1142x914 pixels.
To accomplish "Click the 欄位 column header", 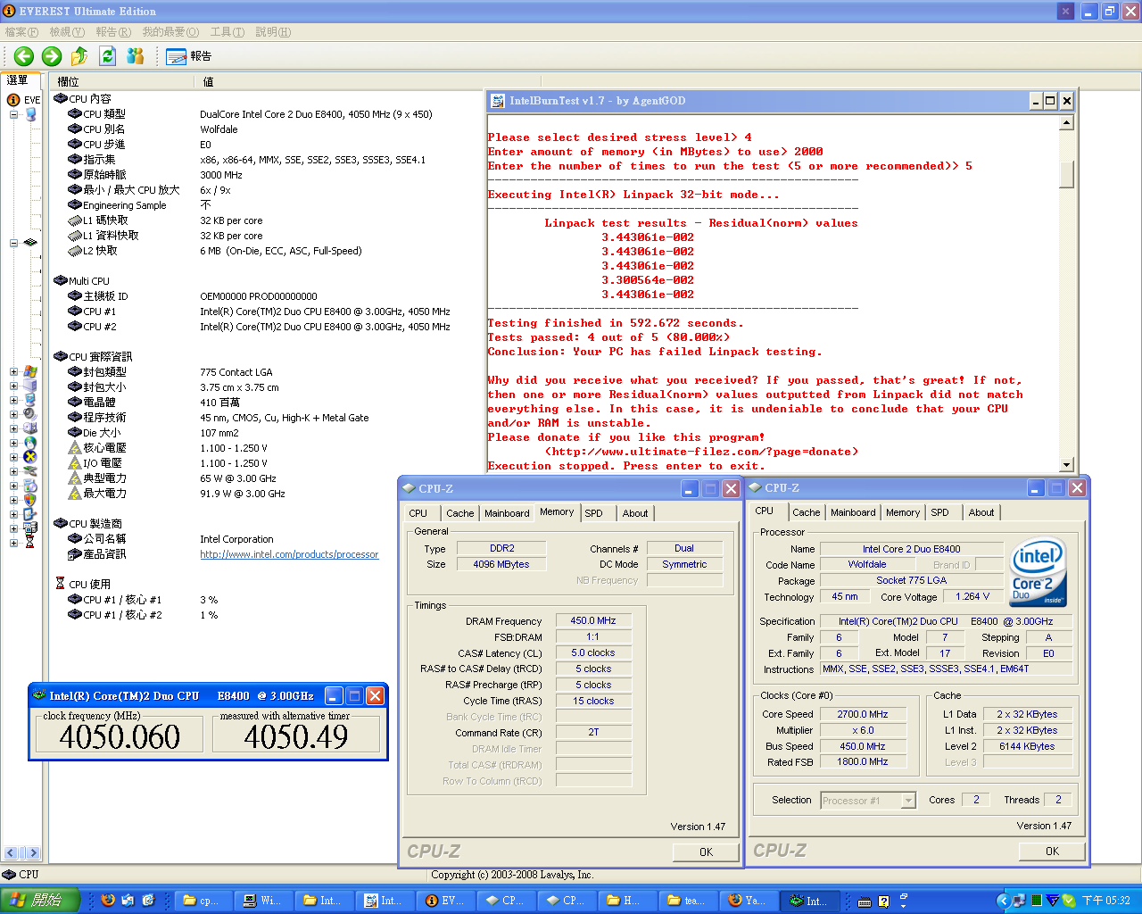I will [x=122, y=81].
